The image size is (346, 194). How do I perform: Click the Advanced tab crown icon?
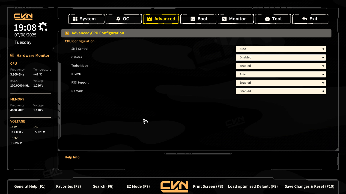(150, 19)
